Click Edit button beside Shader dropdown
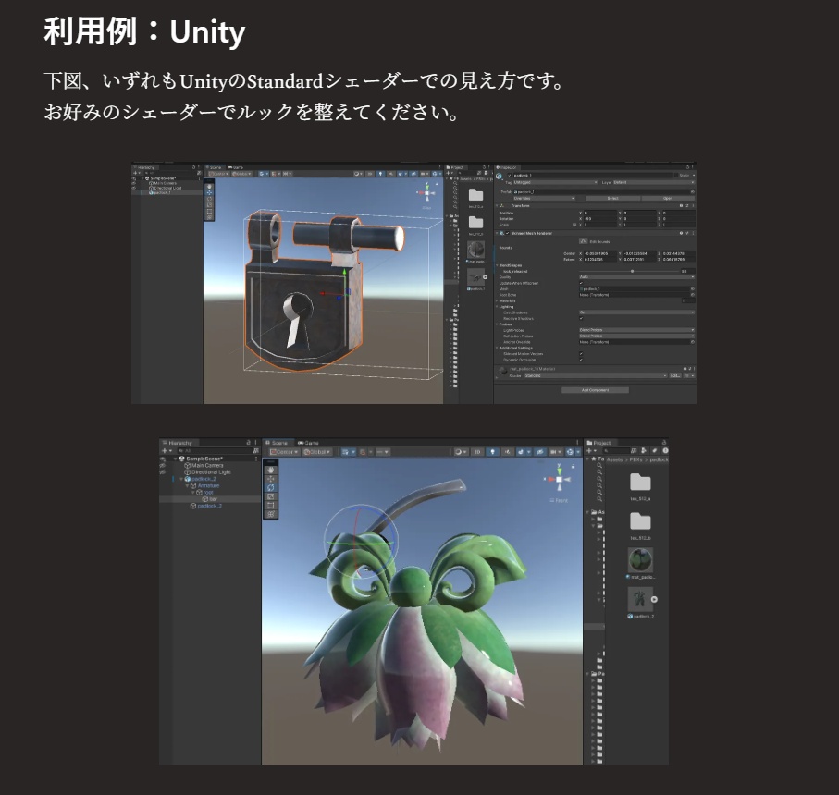Viewport: 839px width, 795px height. tap(674, 376)
